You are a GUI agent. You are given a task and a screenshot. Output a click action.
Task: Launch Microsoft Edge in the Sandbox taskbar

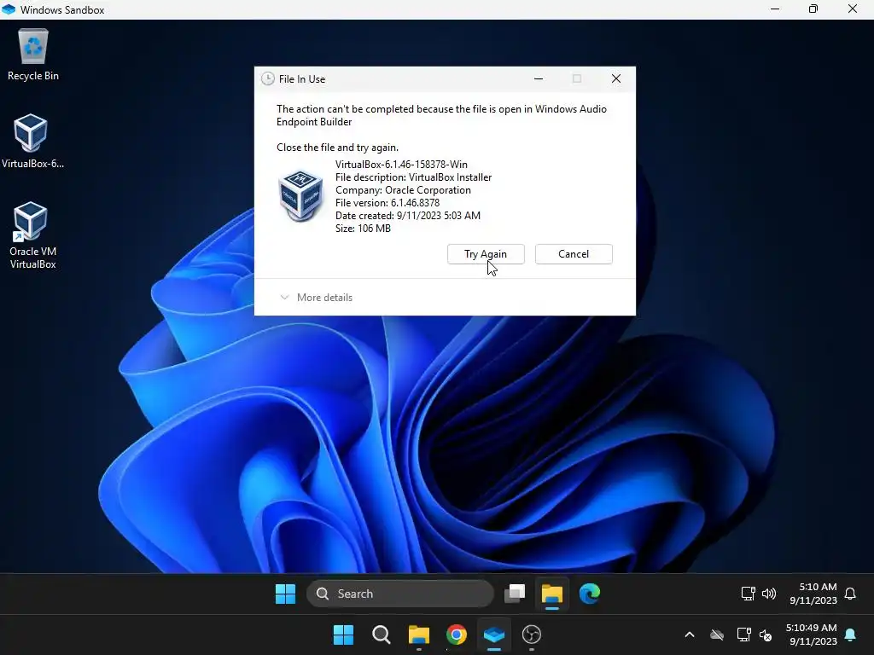[x=589, y=594]
